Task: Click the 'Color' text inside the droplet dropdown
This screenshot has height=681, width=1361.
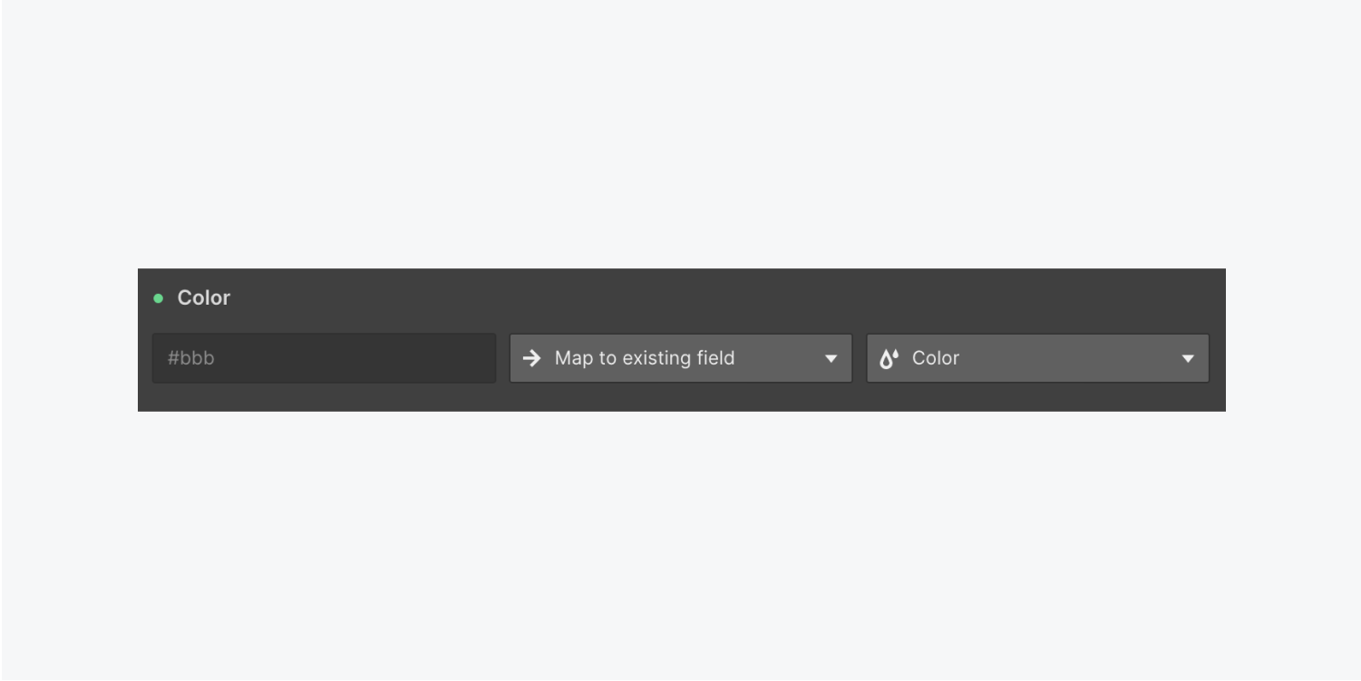Action: coord(936,358)
